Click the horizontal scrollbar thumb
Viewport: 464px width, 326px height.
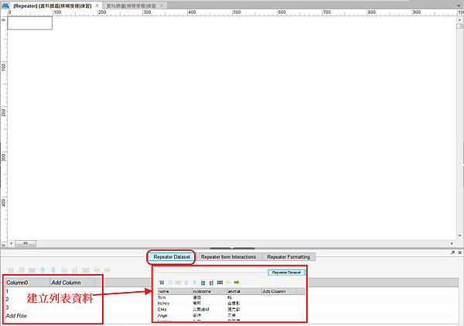pyautogui.click(x=26, y=244)
